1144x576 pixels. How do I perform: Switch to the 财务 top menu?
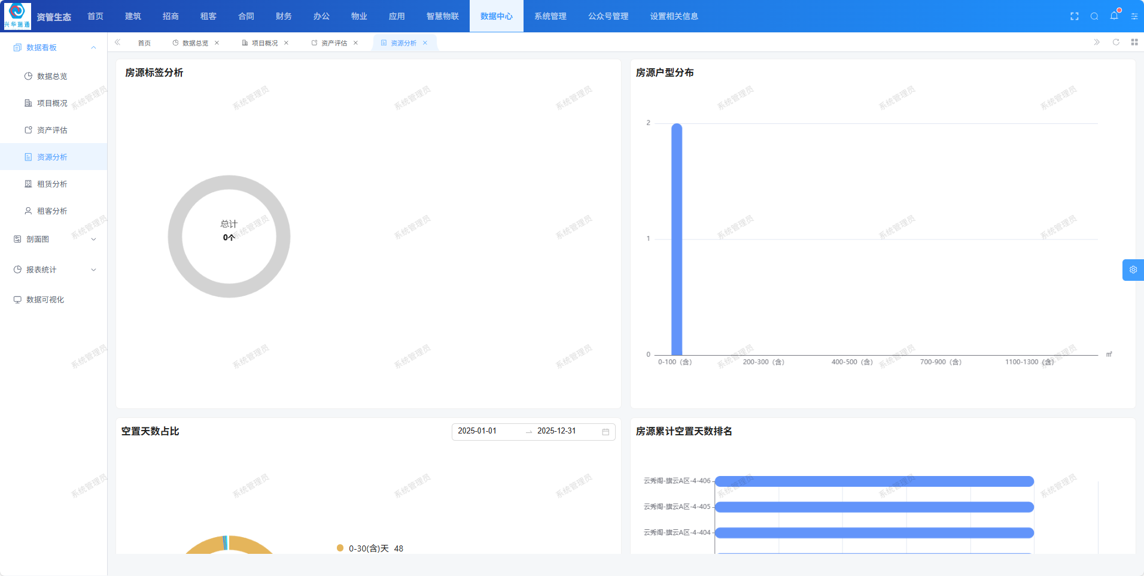tap(284, 16)
